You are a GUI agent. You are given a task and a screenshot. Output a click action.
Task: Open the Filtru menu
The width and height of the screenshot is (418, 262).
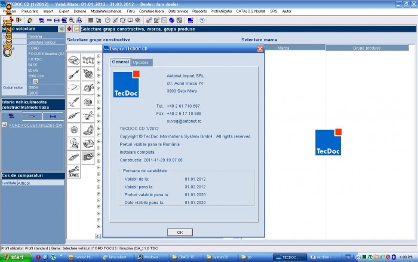(x=131, y=11)
